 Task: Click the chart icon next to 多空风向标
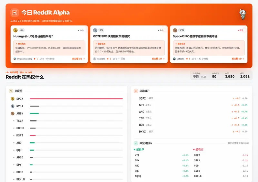pyautogui.click(x=136, y=143)
